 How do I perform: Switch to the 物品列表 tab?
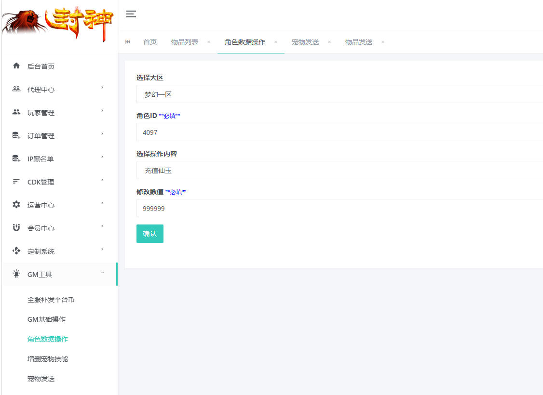click(x=185, y=42)
